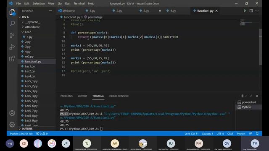Viewport: 269px width, 151px height.
Task: Switch to the 1.py editor tab
Action: 92,10
